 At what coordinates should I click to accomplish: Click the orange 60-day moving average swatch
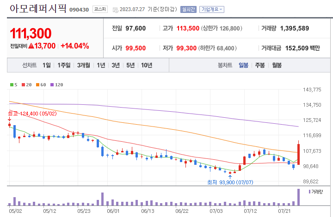coord(37,85)
